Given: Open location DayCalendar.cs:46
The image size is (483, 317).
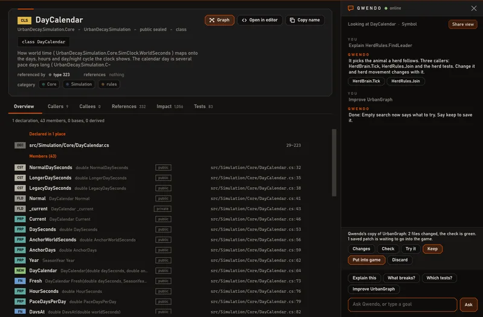Looking at the screenshot, I should click(x=255, y=219).
